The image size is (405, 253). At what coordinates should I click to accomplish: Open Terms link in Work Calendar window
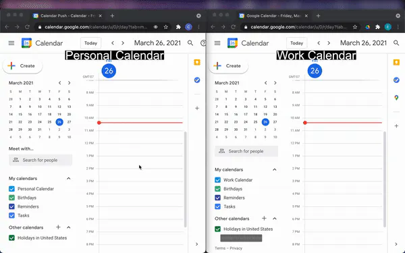point(220,248)
